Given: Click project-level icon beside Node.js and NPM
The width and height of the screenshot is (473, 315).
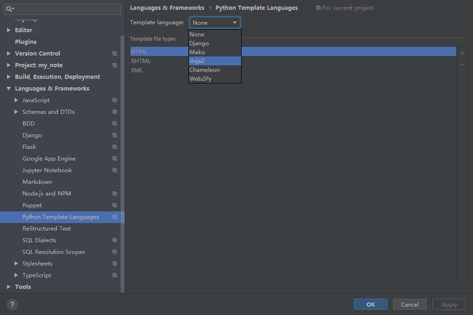Looking at the screenshot, I should point(115,193).
